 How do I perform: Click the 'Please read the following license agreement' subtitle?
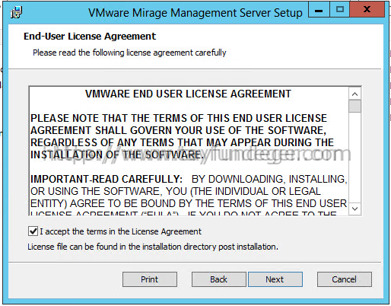[x=129, y=53]
